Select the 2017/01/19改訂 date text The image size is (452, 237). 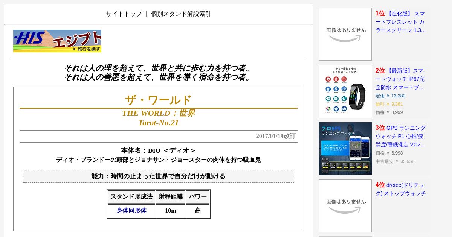tap(276, 136)
